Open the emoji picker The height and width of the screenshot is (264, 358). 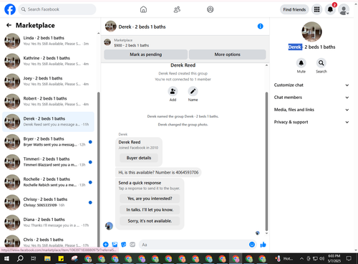[x=252, y=245]
